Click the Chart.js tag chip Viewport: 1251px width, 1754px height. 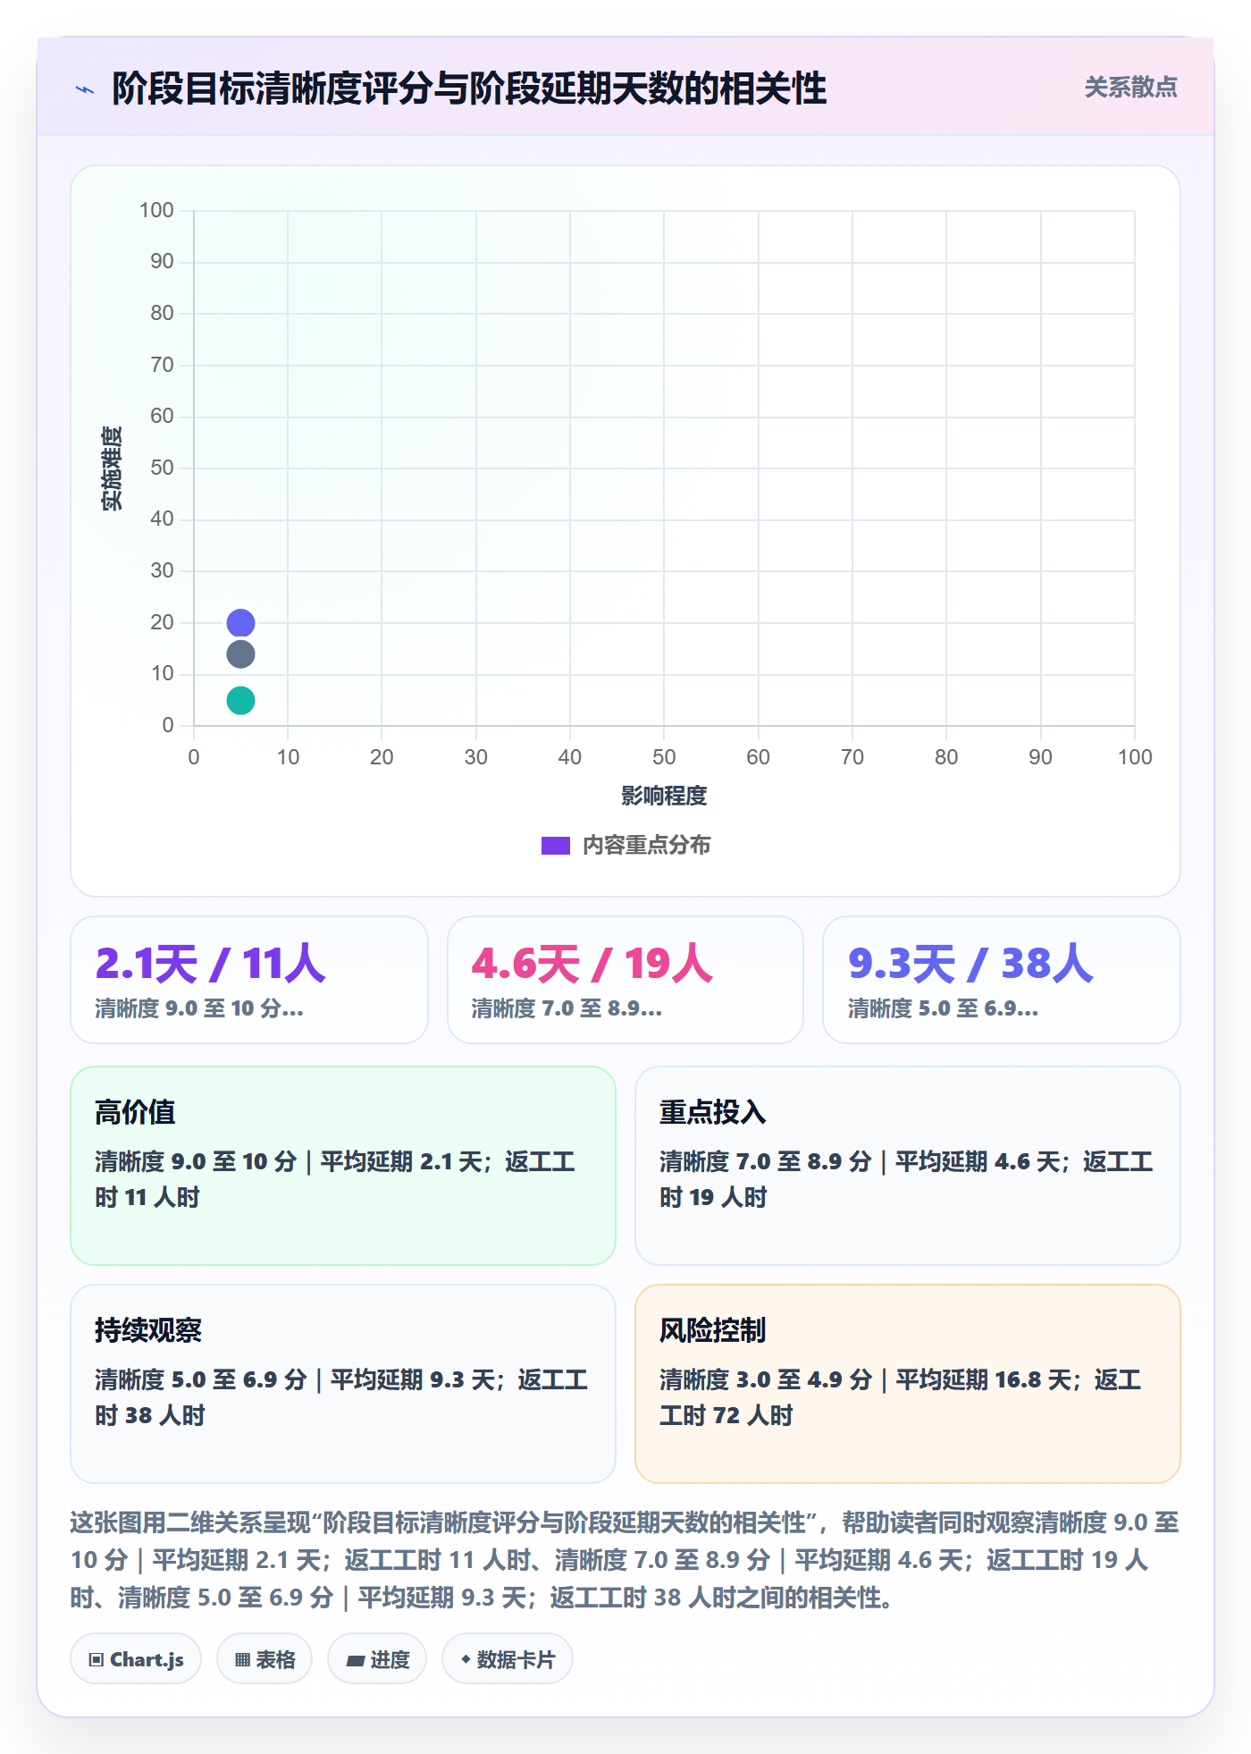136,1659
